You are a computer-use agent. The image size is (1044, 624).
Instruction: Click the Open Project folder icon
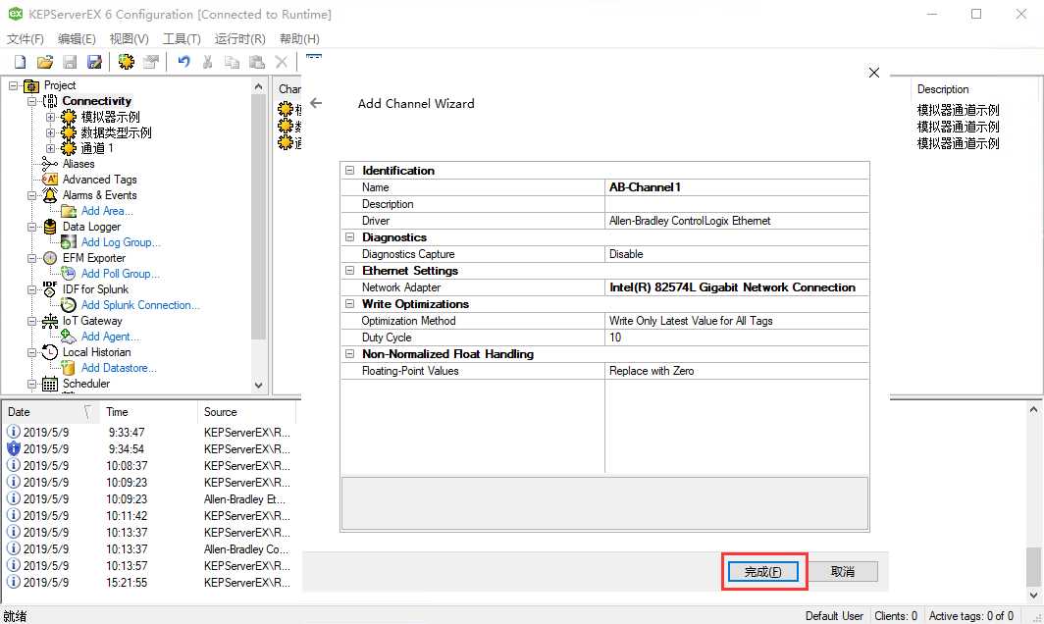tap(44, 62)
